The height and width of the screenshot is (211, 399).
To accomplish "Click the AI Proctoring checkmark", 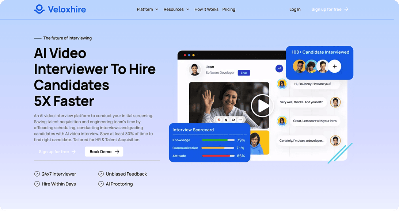I will point(101,184).
